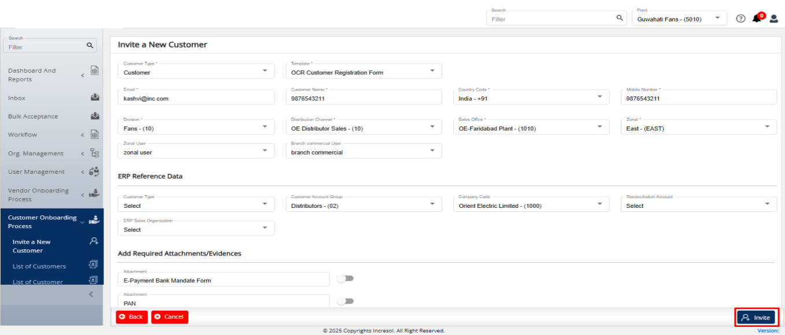Open the Plant dropdown Guwahati Fans
The width and height of the screenshot is (785, 335).
pyautogui.click(x=679, y=18)
